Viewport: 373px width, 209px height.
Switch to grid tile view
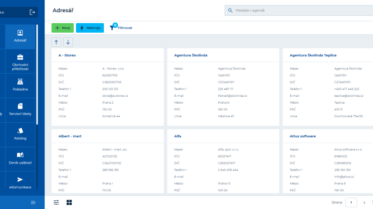(69, 202)
